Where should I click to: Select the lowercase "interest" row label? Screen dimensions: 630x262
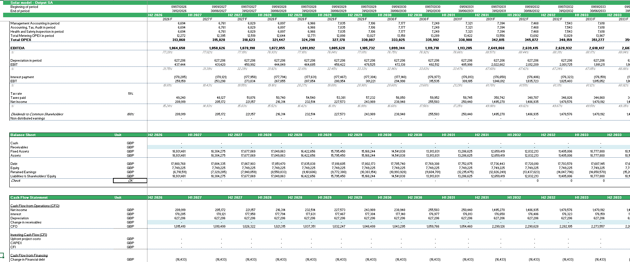click(16, 214)
